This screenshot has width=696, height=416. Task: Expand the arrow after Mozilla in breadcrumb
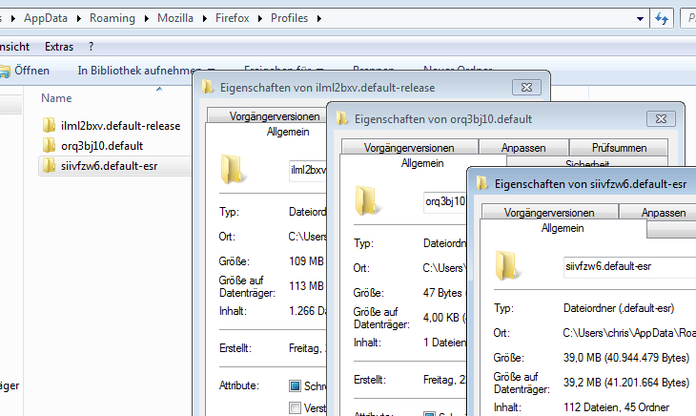point(205,19)
